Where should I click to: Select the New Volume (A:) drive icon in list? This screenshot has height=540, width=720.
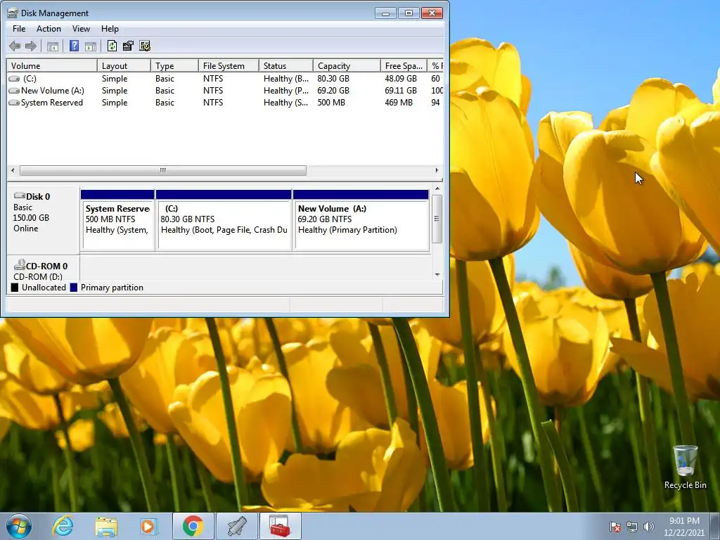(x=14, y=91)
